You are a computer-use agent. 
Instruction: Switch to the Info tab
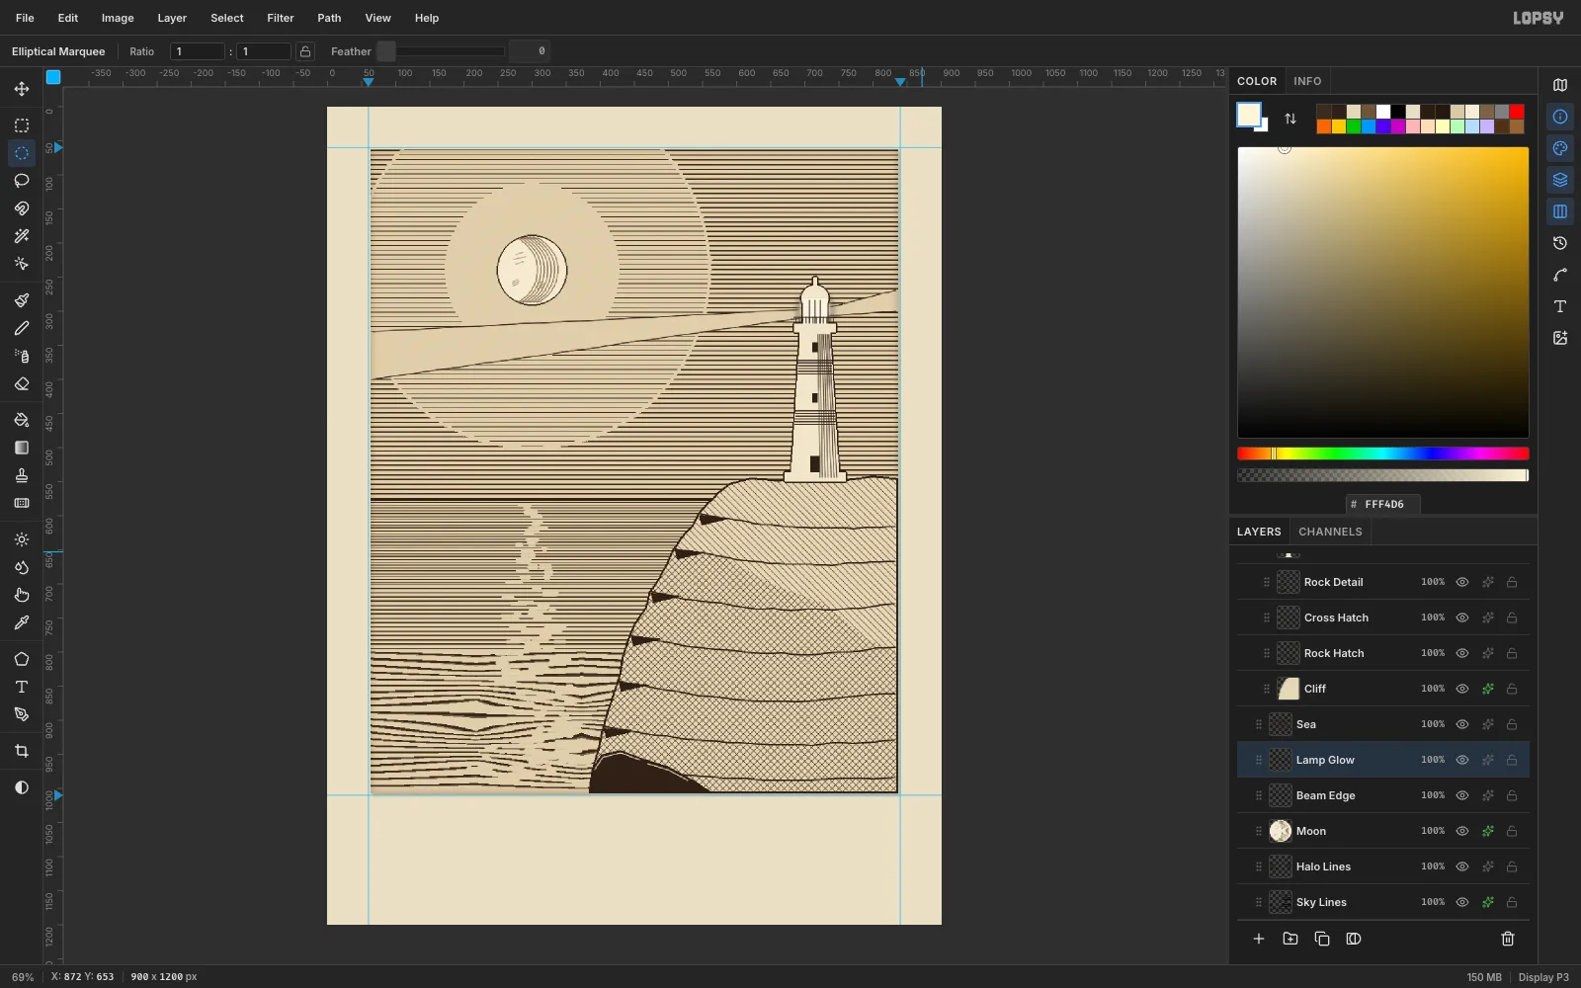1307,81
